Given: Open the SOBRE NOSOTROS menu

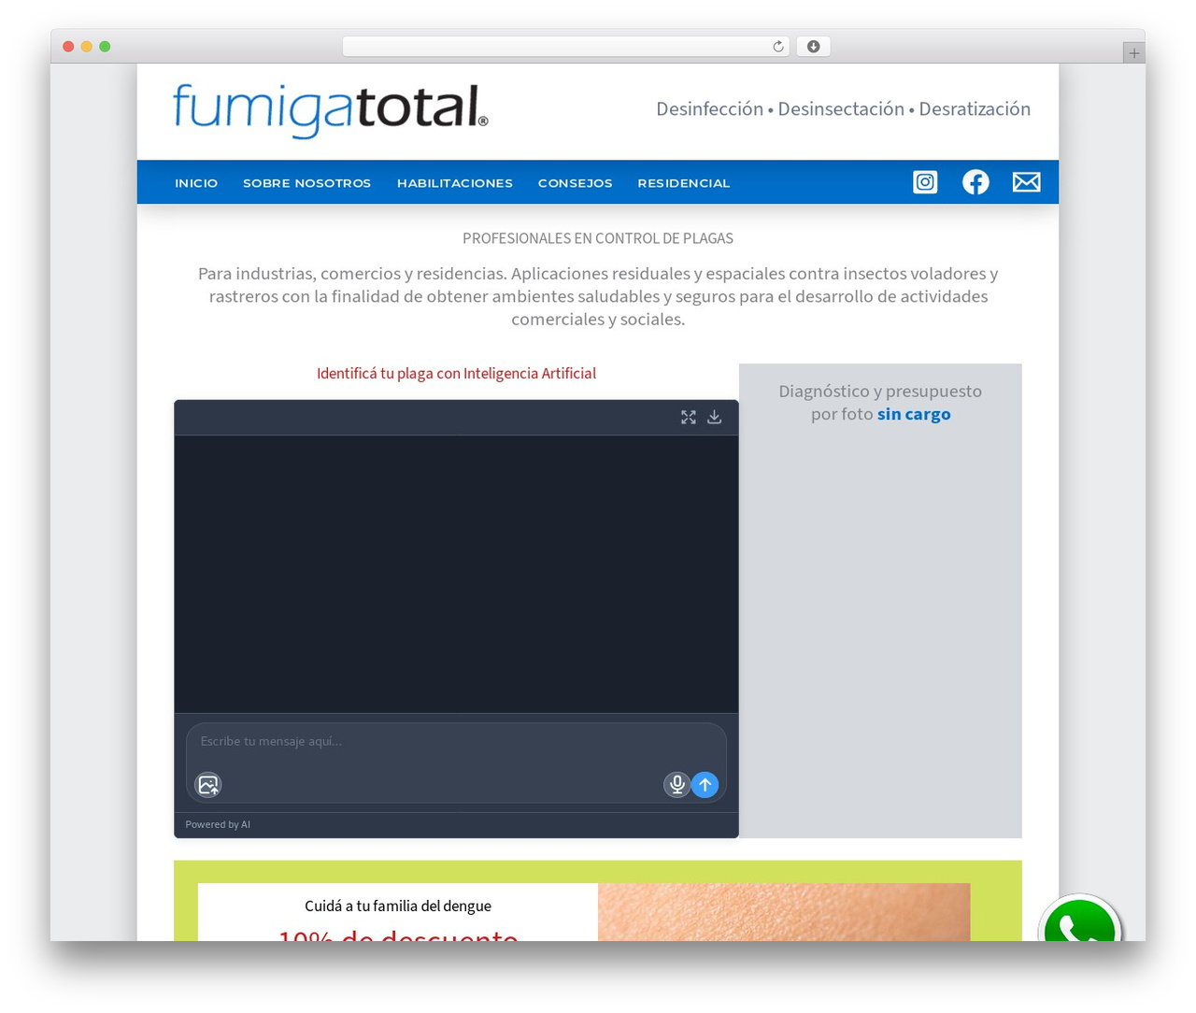Looking at the screenshot, I should 306,183.
